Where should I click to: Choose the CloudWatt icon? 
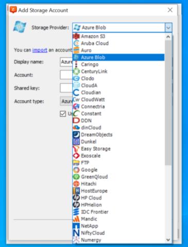click(x=76, y=99)
